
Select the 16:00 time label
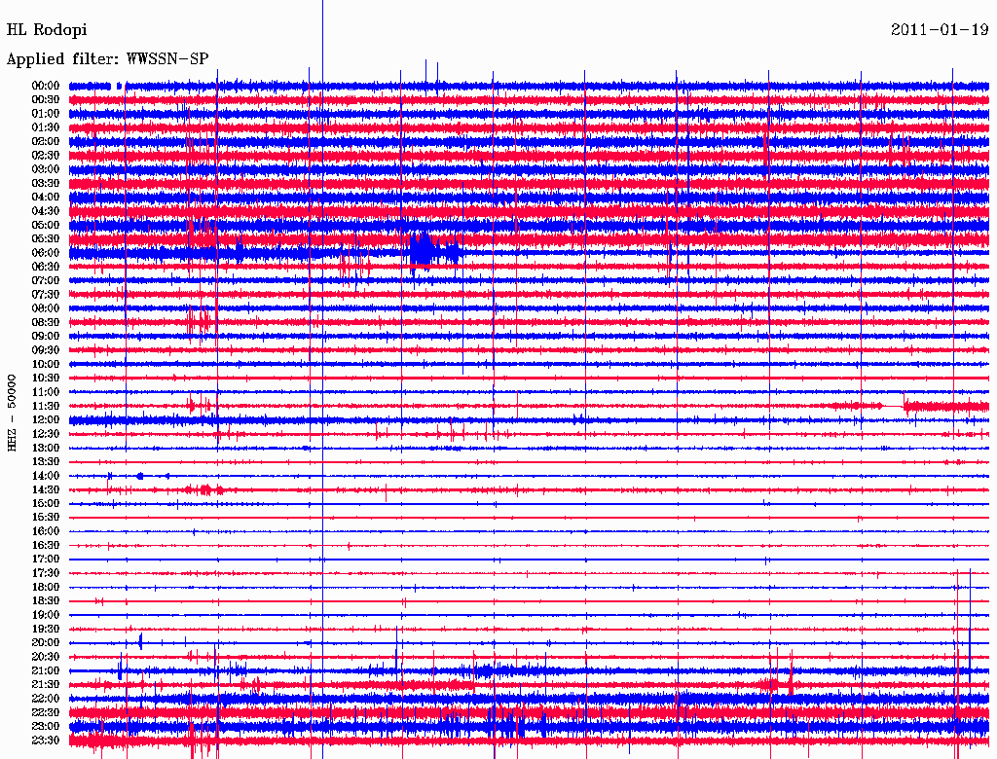(46, 531)
